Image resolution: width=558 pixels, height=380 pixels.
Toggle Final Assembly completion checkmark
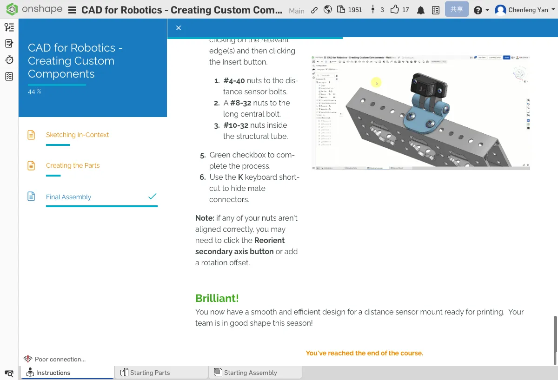click(x=152, y=197)
